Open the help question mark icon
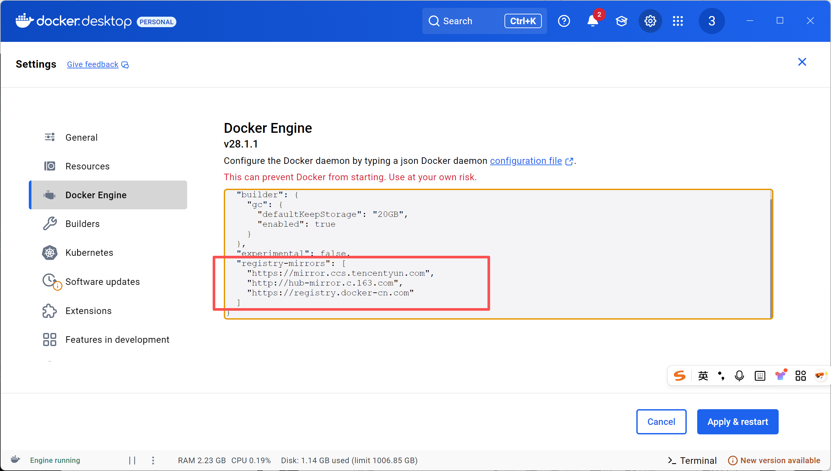831x471 pixels. 564,21
